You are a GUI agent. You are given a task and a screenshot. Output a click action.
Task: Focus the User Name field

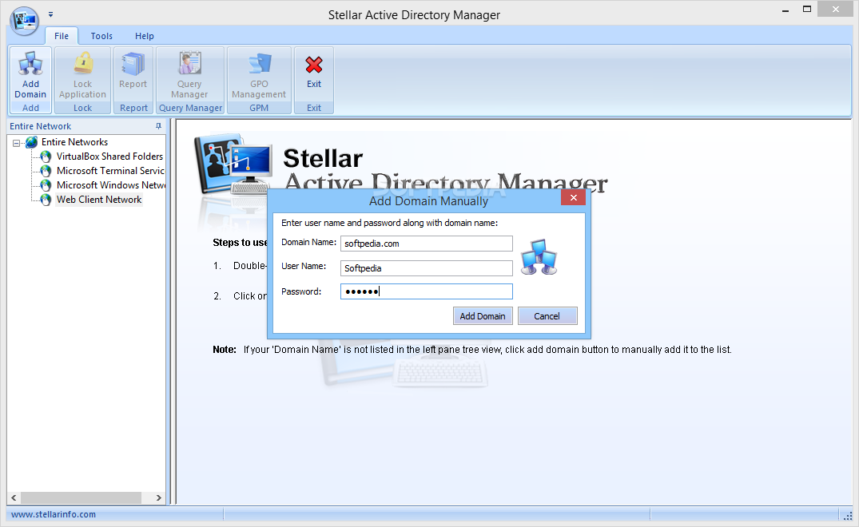426,268
